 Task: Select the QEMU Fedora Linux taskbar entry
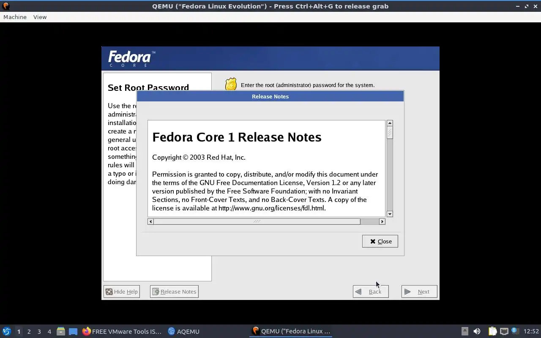pyautogui.click(x=291, y=331)
